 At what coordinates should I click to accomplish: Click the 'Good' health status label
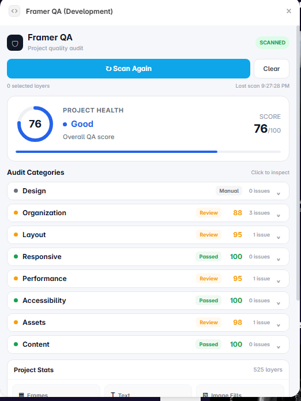(x=82, y=124)
